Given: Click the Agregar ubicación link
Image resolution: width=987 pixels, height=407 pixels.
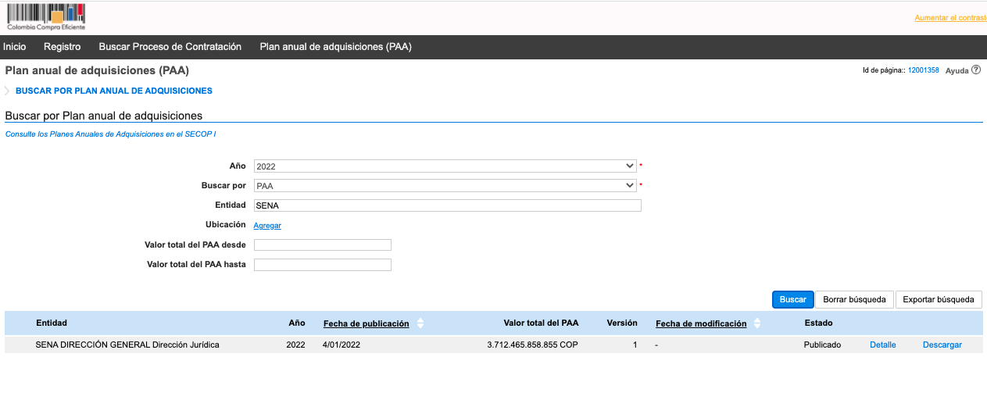Looking at the screenshot, I should 267,225.
